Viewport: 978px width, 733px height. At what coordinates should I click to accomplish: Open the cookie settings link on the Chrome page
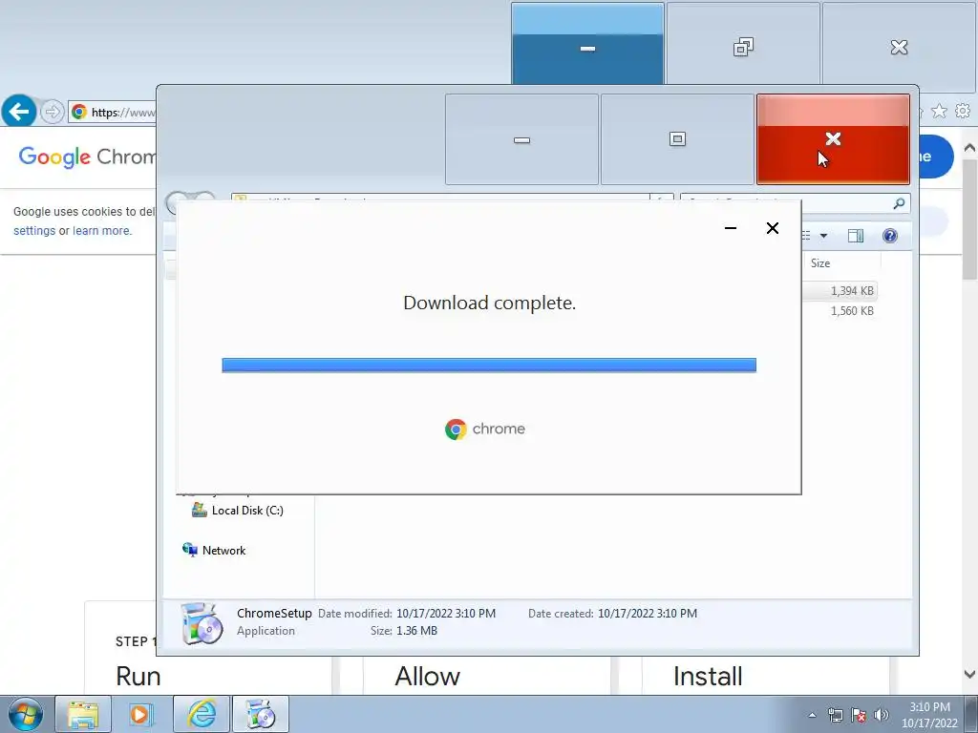tap(34, 231)
